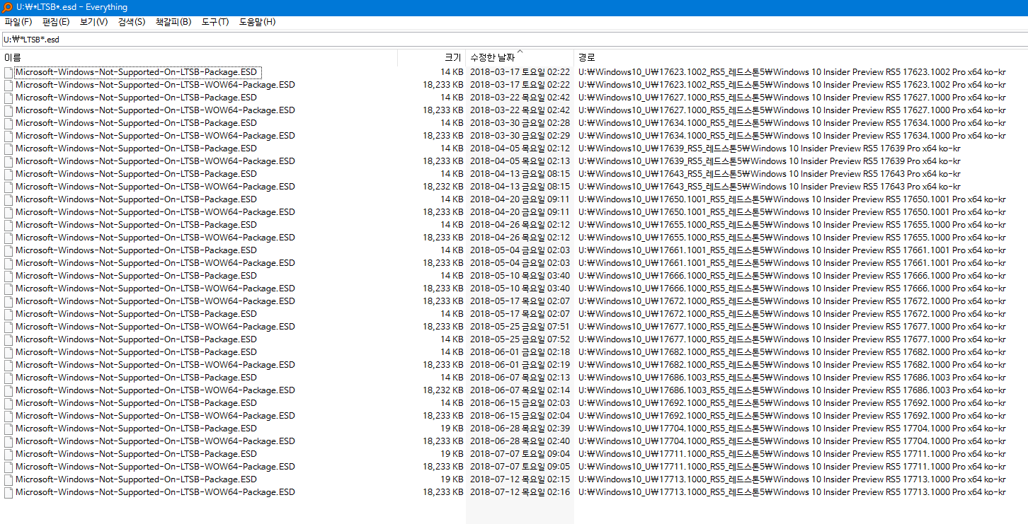Click file icon of 14 KB ESD dated 2018-05-17
This screenshot has height=524, width=1028.
tap(8, 314)
